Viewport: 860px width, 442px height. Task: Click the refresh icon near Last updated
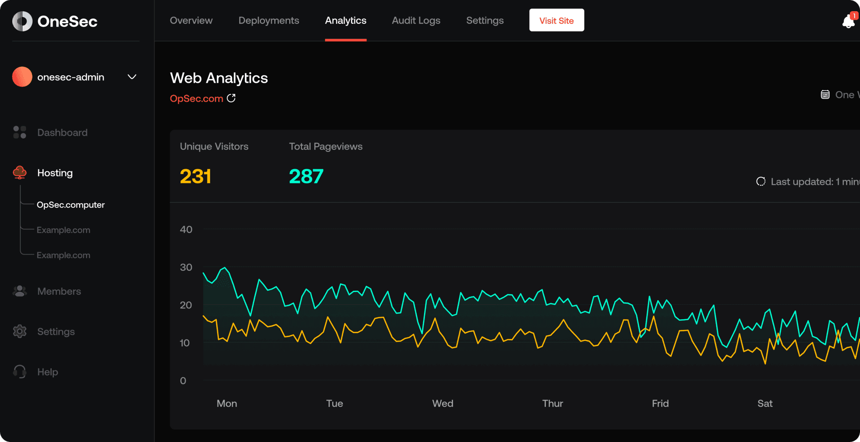coord(761,182)
